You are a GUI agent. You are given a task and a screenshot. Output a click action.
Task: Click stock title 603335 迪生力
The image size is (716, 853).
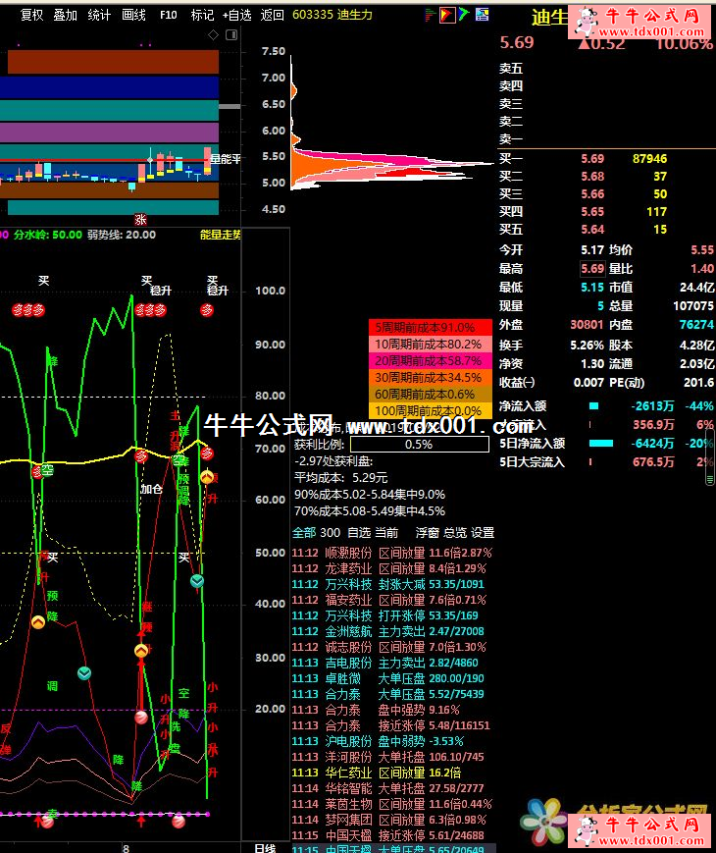[x=332, y=15]
